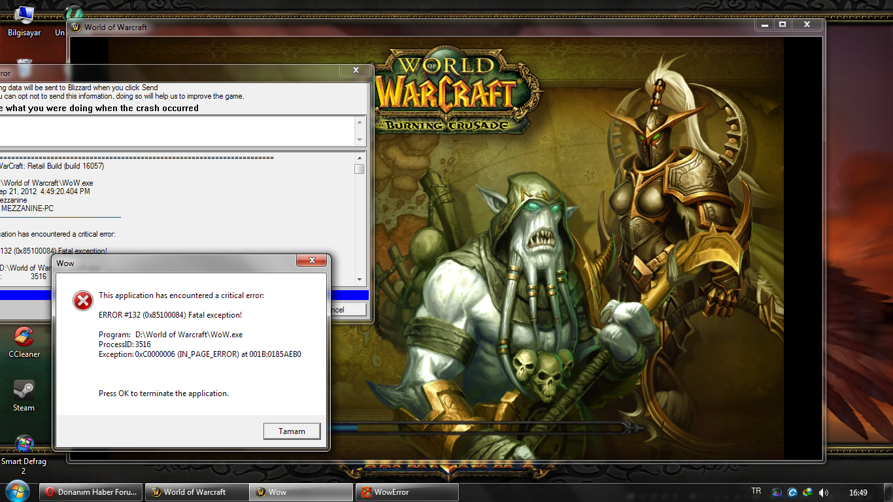This screenshot has width=893, height=502.
Task: Open the volume speaker tray icon
Action: 824,492
